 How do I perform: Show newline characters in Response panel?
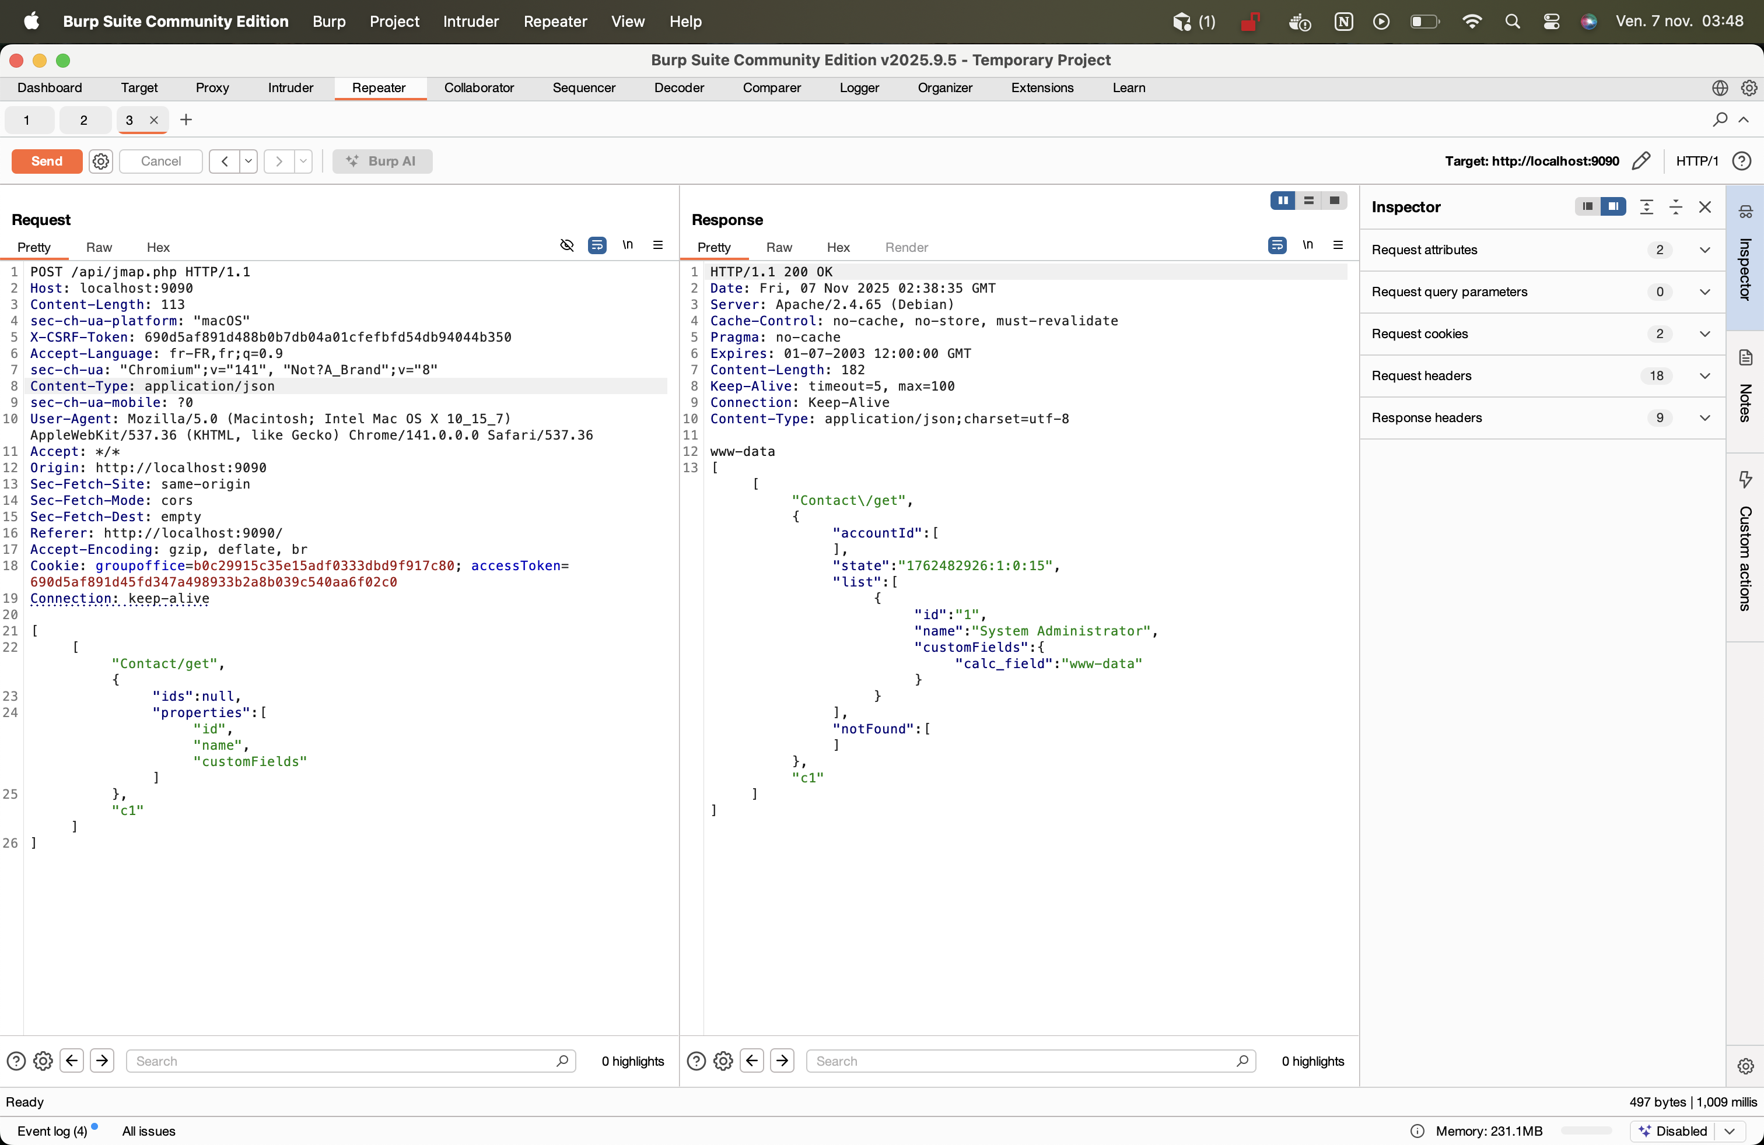click(1307, 245)
